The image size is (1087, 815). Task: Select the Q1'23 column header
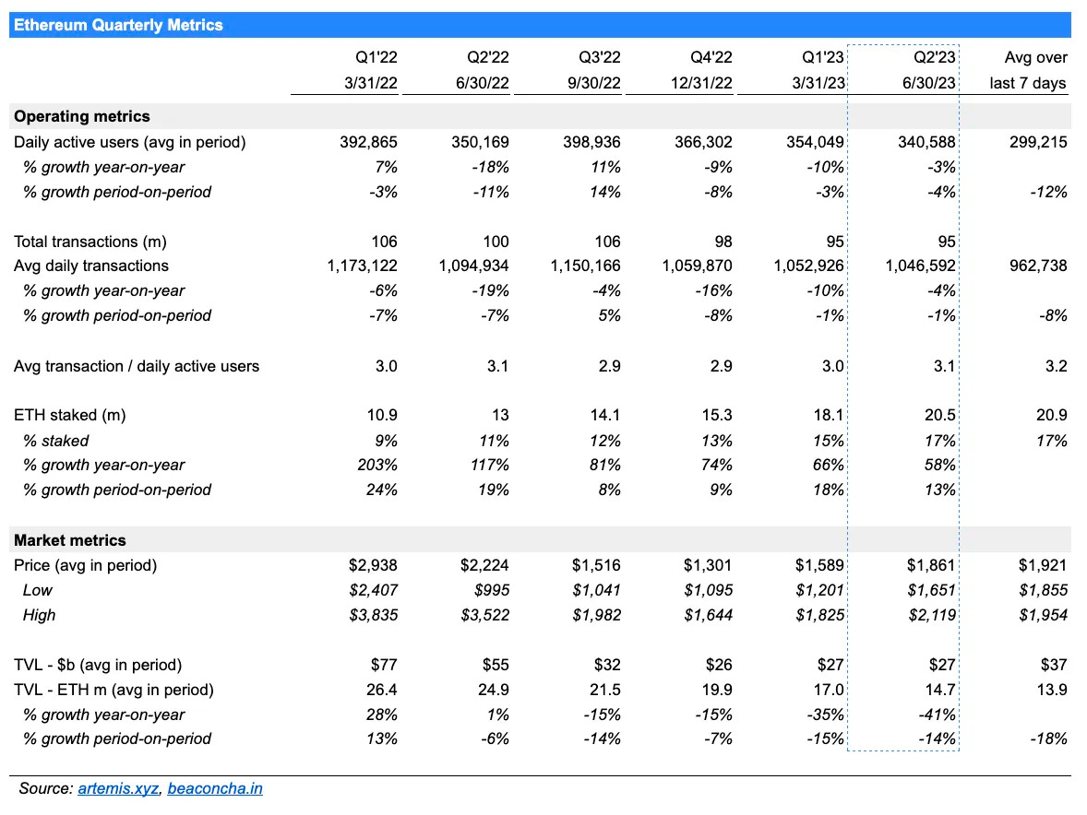click(823, 57)
